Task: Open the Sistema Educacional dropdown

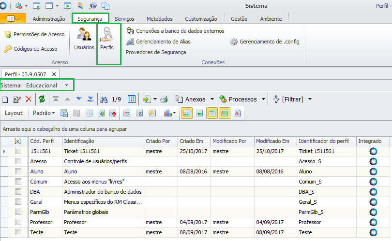Action: (x=66, y=85)
